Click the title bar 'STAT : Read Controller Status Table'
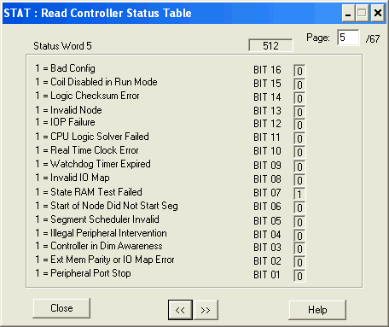Screen dimensions: 389x327 pyautogui.click(x=97, y=13)
